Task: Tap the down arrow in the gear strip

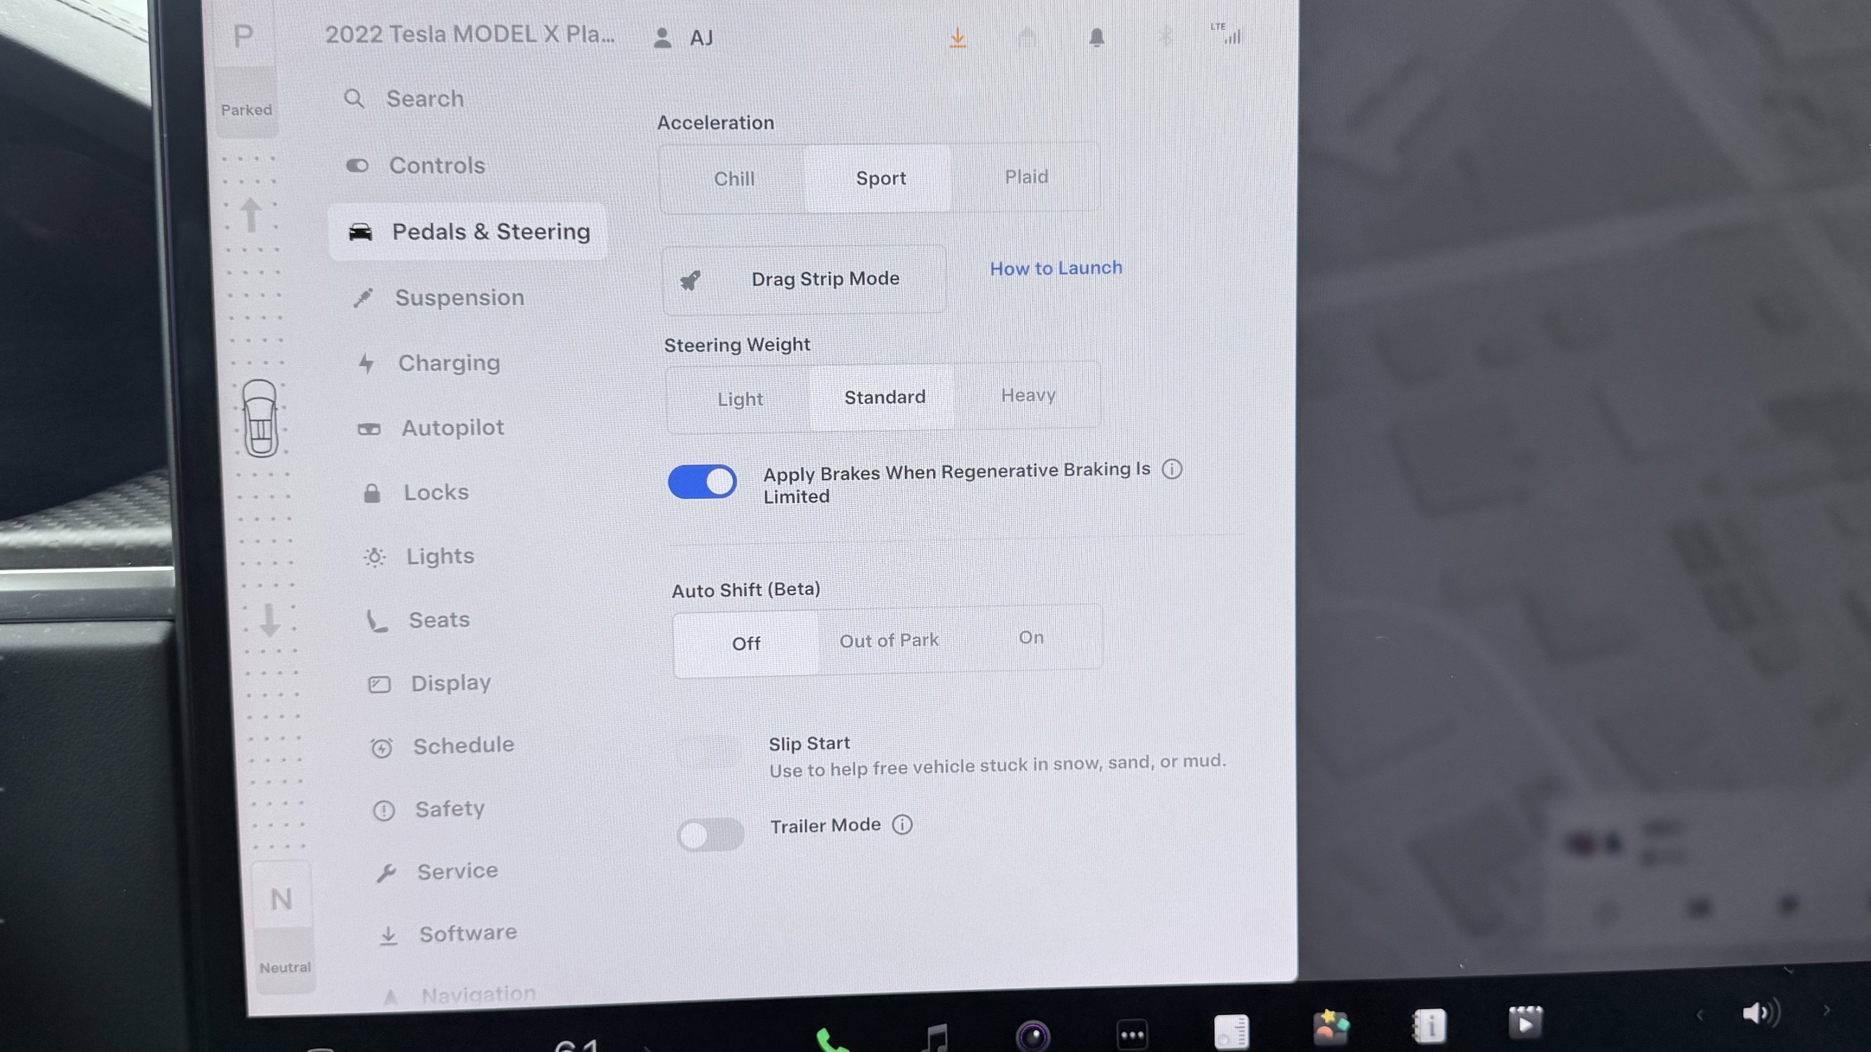Action: pyautogui.click(x=270, y=620)
